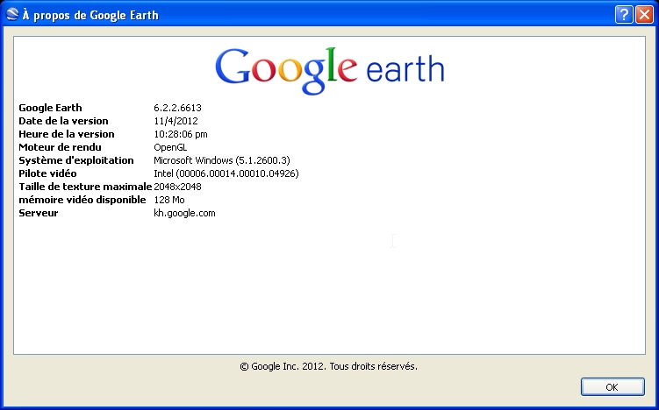Click the Microsoft Windows (5.1.2600.3) text
The width and height of the screenshot is (659, 410).
[221, 160]
